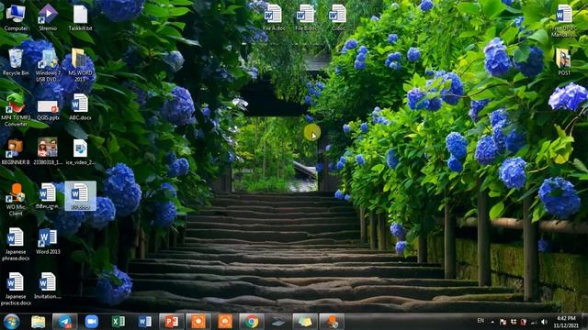588x330 pixels.
Task: Open Telegram from the taskbar
Action: point(65,322)
